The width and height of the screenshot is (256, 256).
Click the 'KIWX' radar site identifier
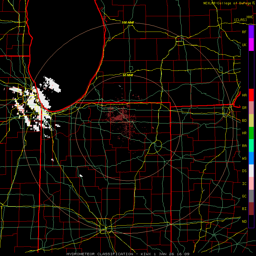click(146, 254)
